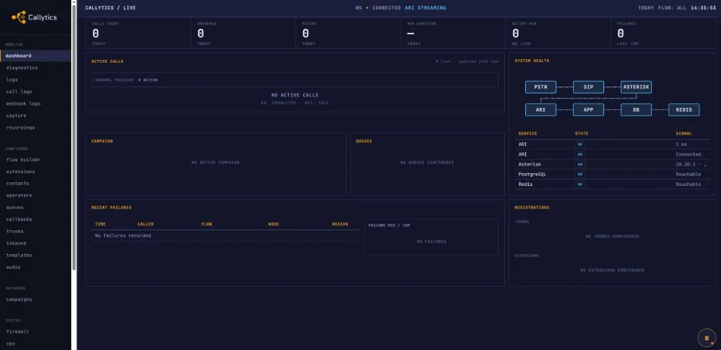The height and width of the screenshot is (350, 721).
Task: Click the ARI 2 ms signal value
Action: 682,144
